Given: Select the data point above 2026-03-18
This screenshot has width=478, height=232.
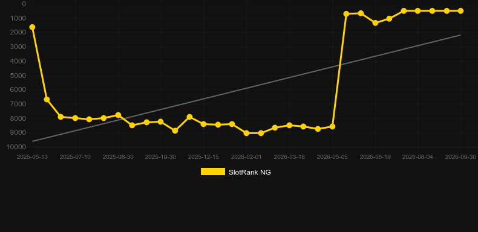Looking at the screenshot, I should click(x=289, y=125).
